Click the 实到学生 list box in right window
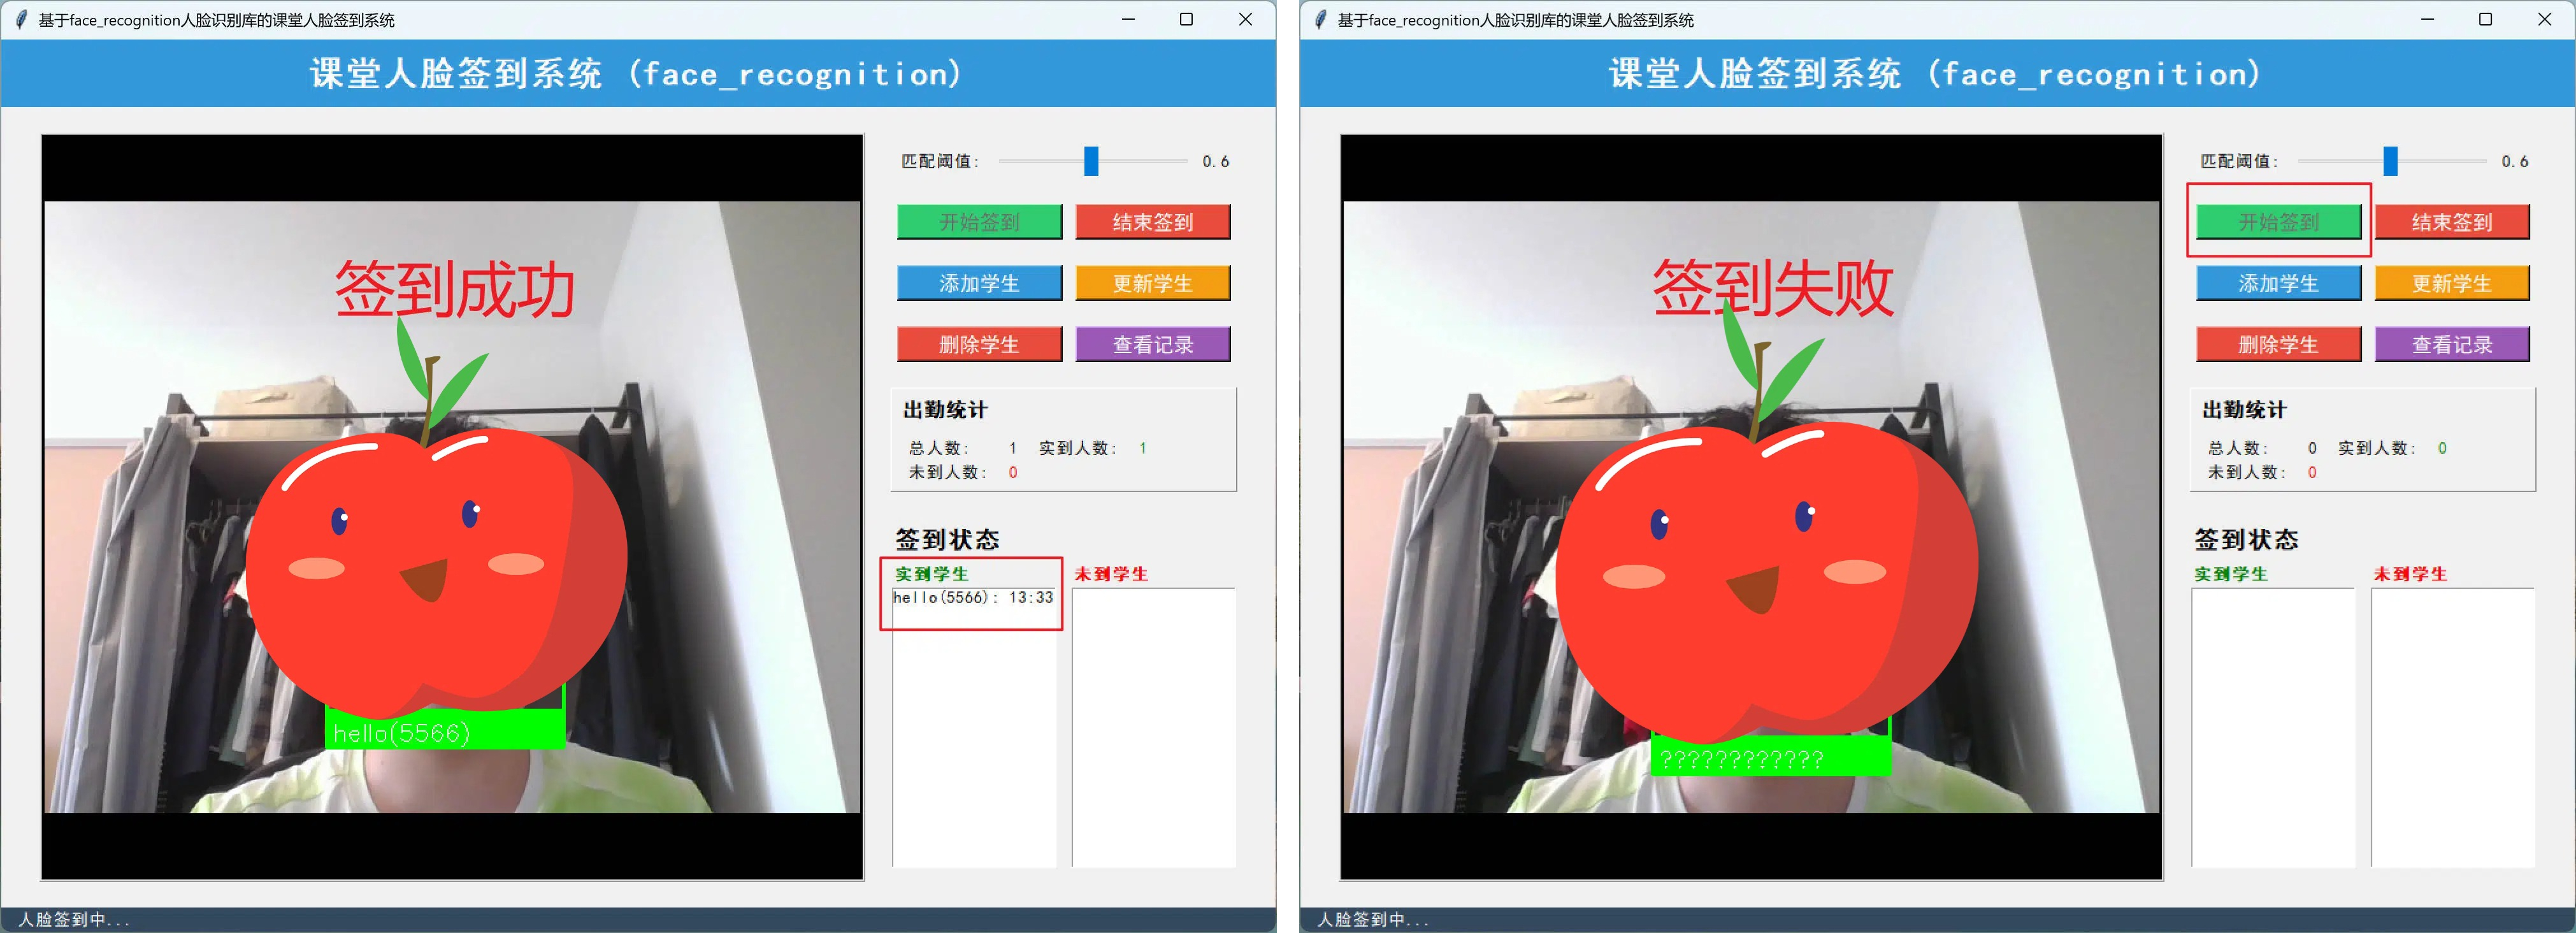Viewport: 2576px width, 933px height. click(x=2273, y=727)
